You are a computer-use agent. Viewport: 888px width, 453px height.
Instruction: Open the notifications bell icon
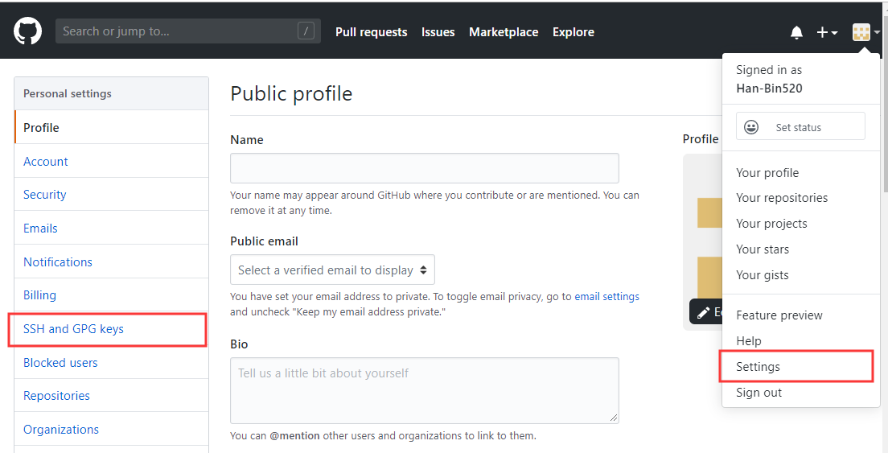click(796, 32)
